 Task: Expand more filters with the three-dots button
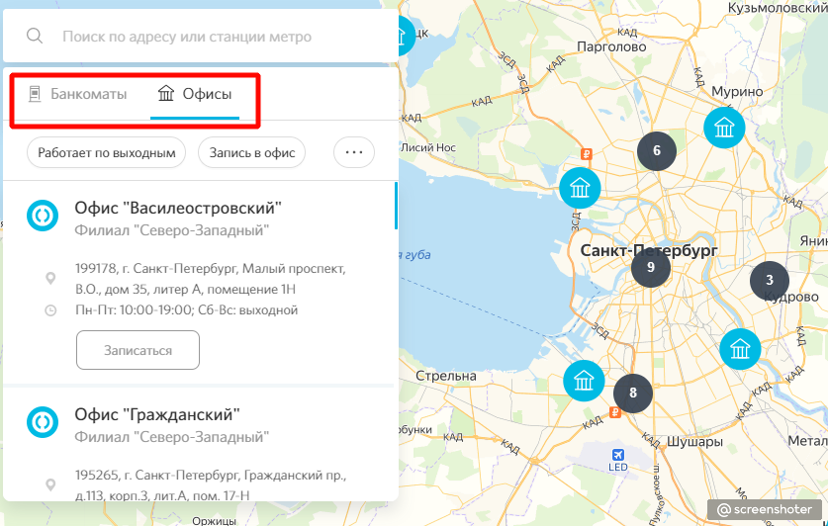(x=354, y=152)
